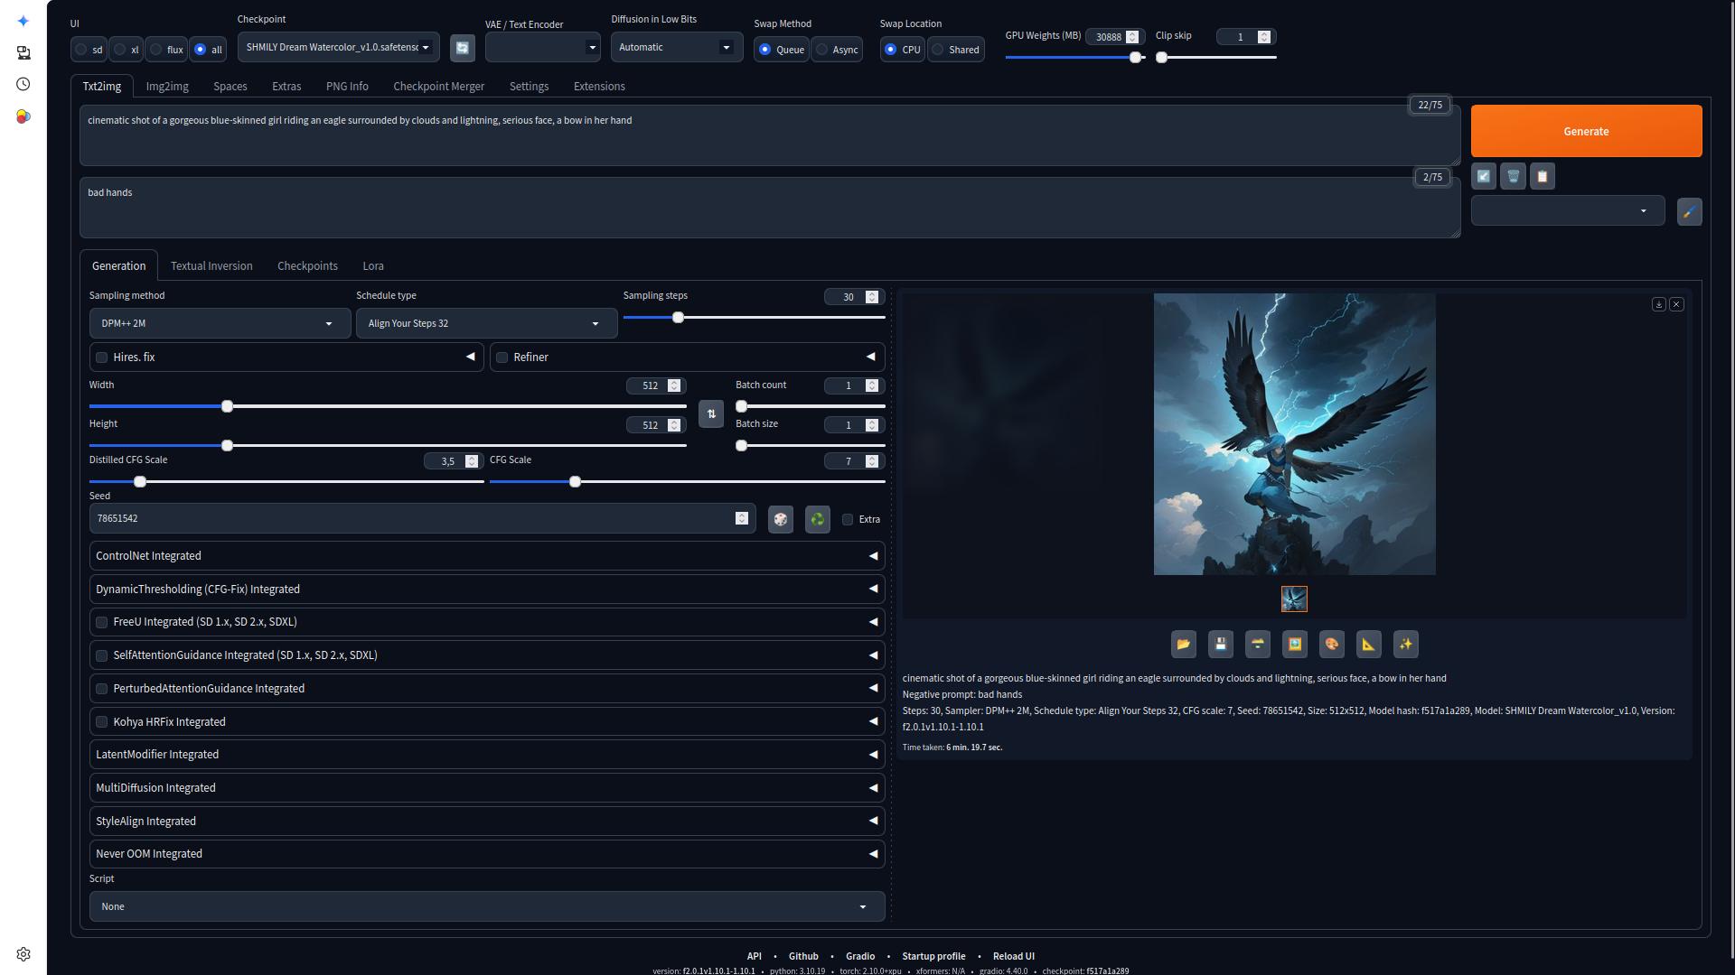The width and height of the screenshot is (1735, 975).
Task: Open the PNG Info tab
Action: tap(347, 87)
